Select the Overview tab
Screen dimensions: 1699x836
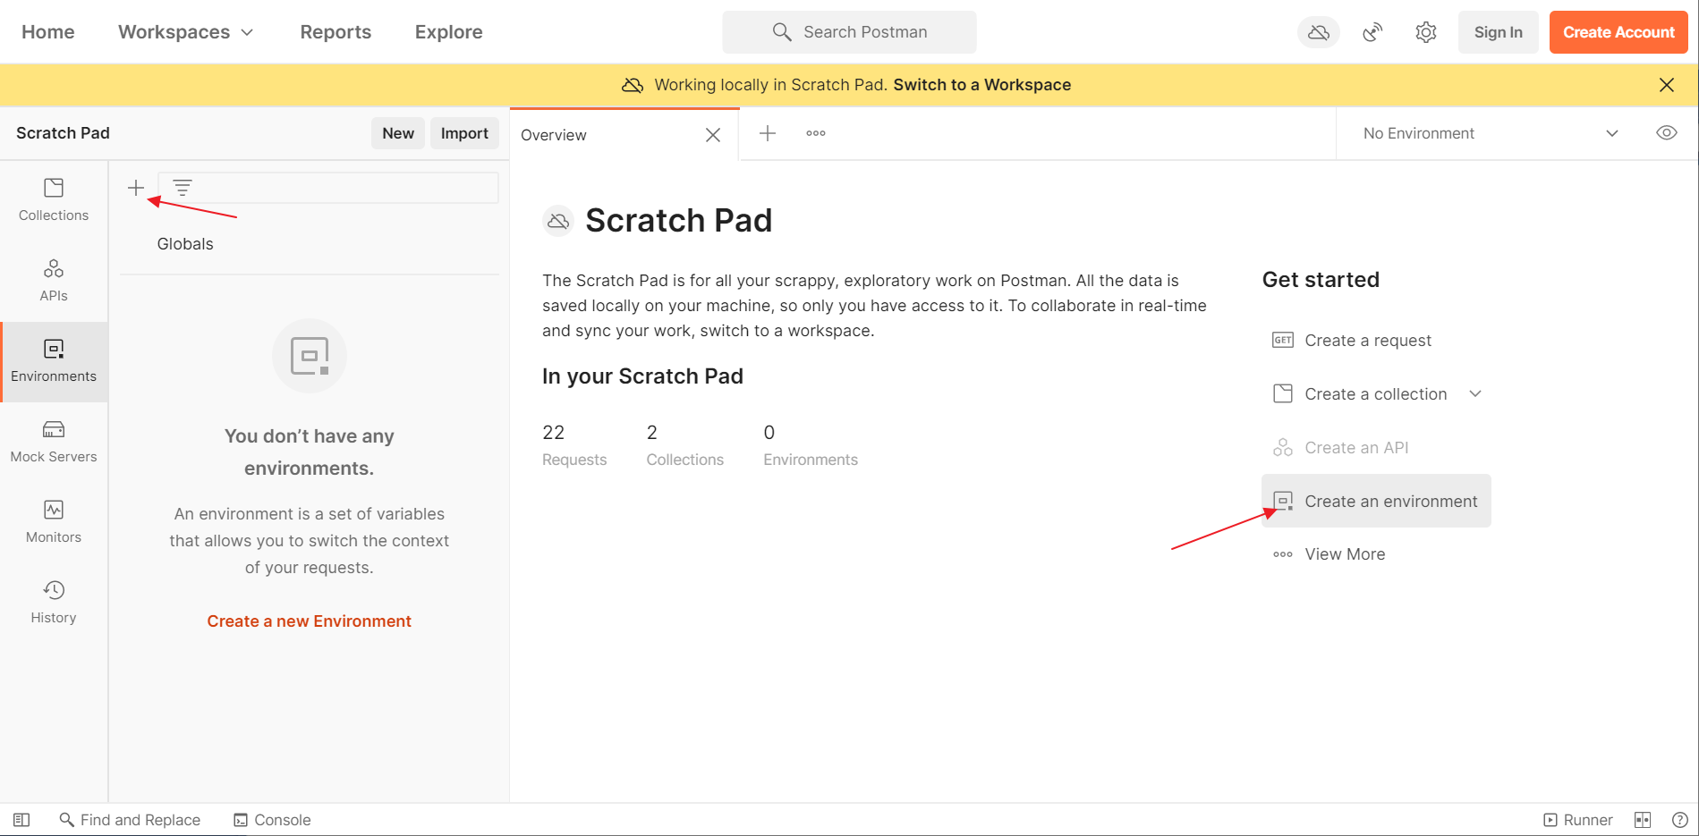point(555,135)
